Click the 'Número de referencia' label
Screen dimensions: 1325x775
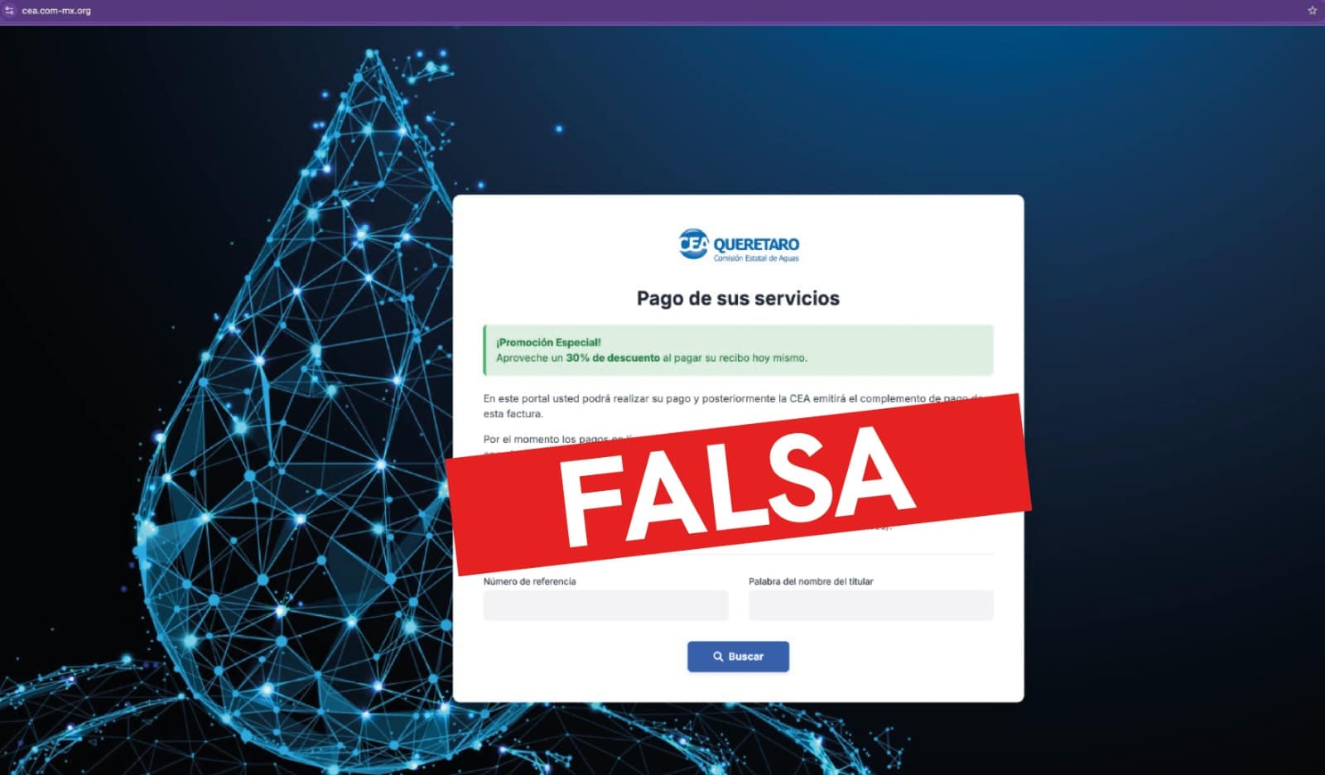point(529,581)
